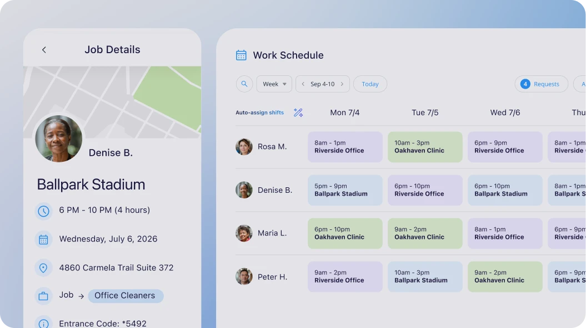Click the info icon beside Entrance Code
The image size is (586, 328).
pos(43,323)
